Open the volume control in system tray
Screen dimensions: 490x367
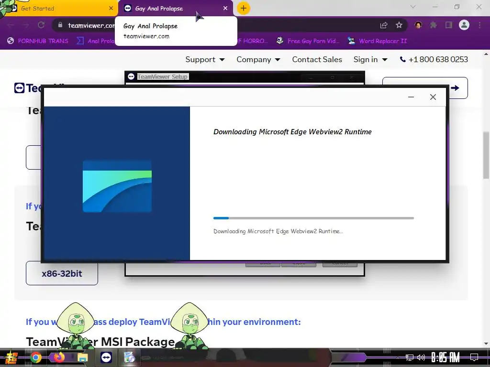tap(421, 357)
